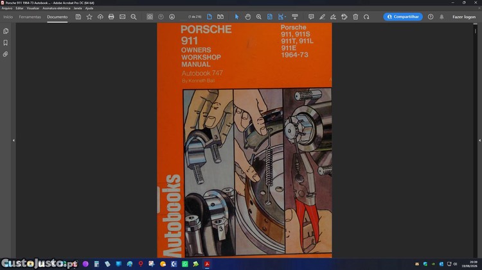Viewport: 482px width, 270px height.
Task: Add a comment note icon
Action: click(x=311, y=17)
